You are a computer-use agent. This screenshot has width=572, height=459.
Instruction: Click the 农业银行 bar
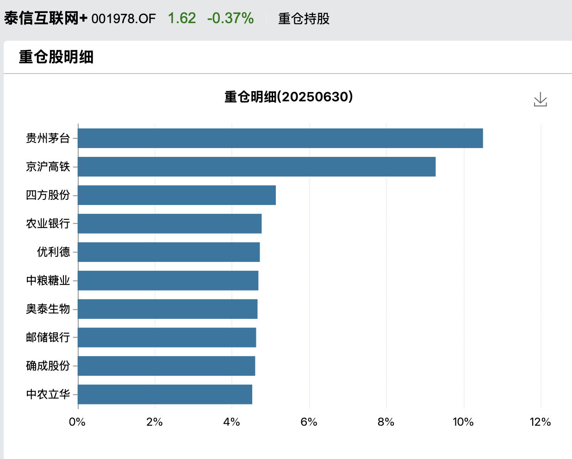[169, 223]
